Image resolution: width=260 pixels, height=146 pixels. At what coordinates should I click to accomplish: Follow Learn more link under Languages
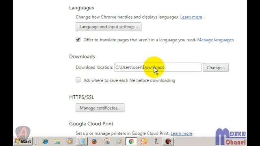191,17
